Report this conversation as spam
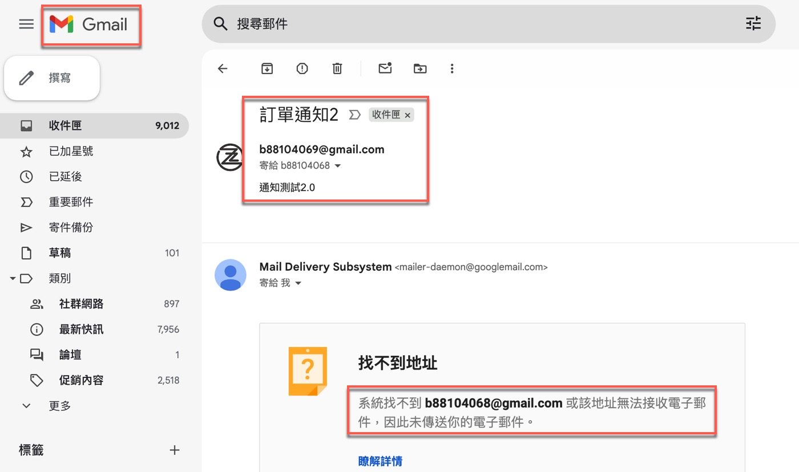The height and width of the screenshot is (472, 799). point(302,68)
